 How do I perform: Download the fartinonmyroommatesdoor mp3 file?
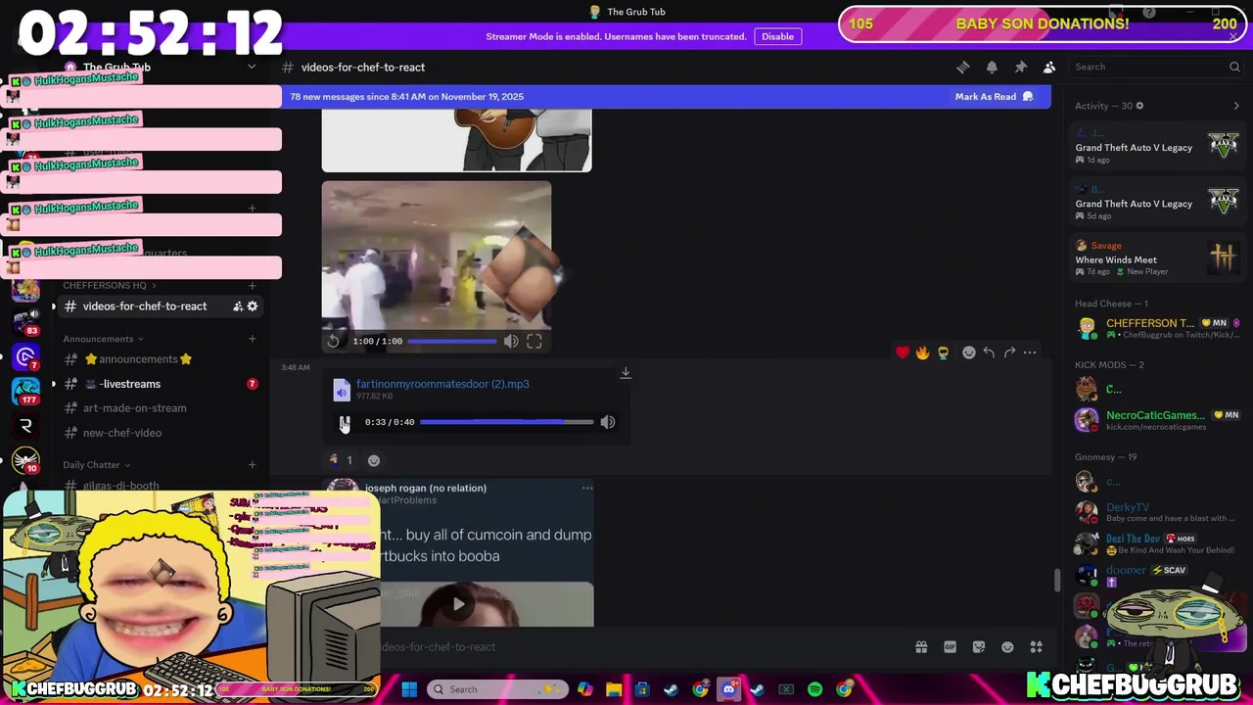(626, 373)
